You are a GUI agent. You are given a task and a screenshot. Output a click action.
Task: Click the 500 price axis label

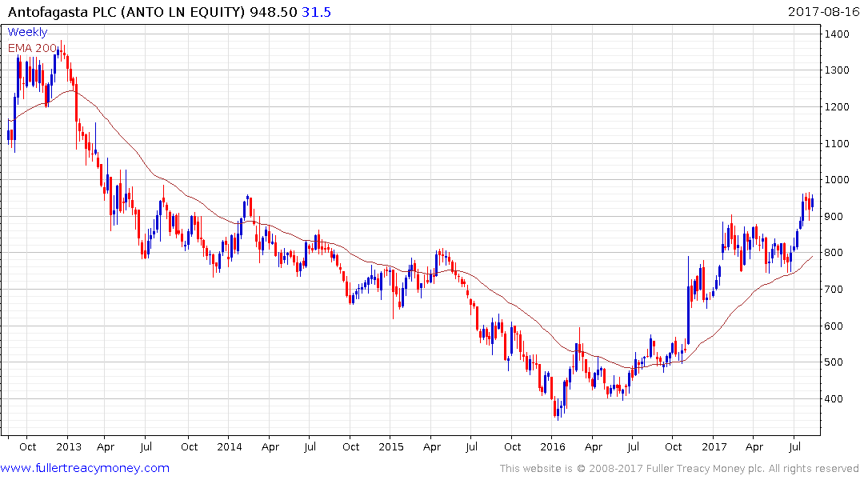(834, 362)
